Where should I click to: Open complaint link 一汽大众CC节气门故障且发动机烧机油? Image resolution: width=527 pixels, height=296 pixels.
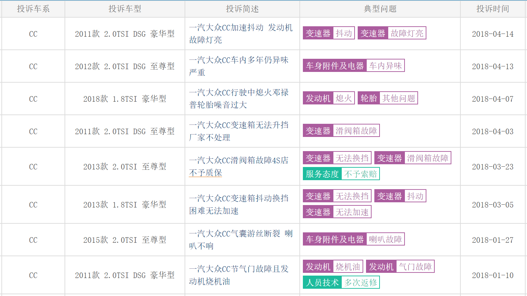239,275
